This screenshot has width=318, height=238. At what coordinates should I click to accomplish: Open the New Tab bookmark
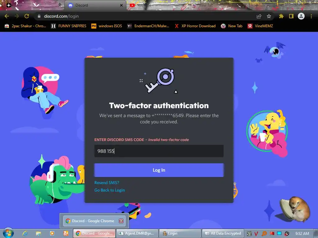[232, 26]
